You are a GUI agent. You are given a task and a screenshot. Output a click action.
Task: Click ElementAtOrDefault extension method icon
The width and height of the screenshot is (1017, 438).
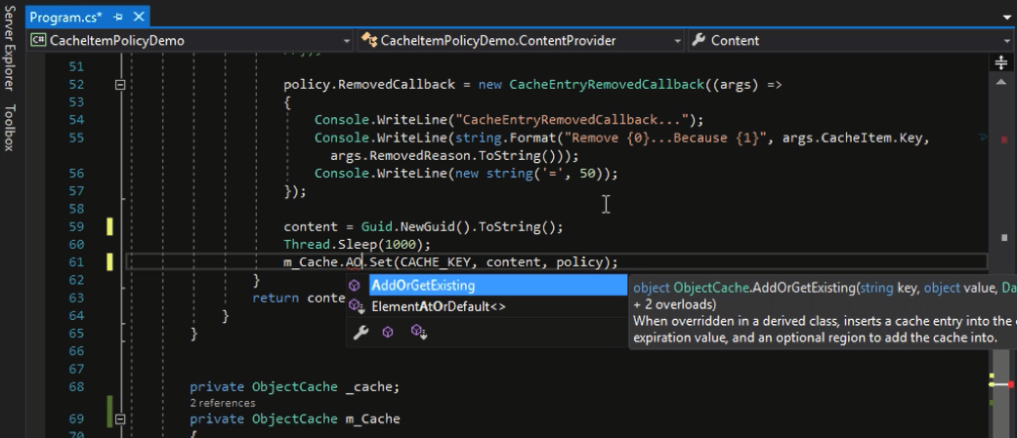coord(356,306)
